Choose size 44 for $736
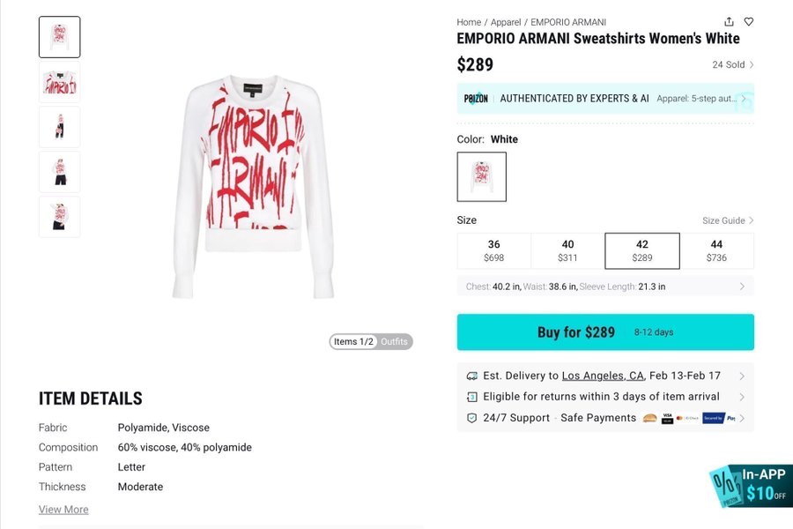Screen dimensions: 793x529 tap(716, 250)
